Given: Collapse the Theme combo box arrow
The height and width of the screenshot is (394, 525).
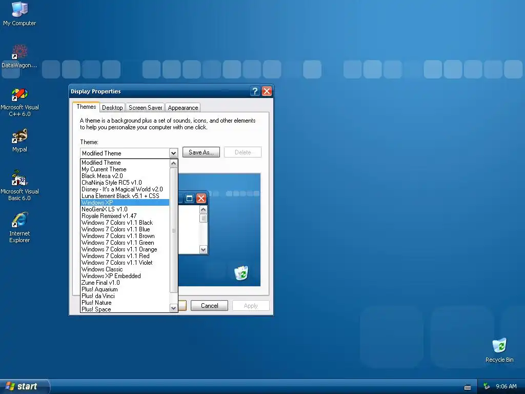Looking at the screenshot, I should (x=173, y=153).
